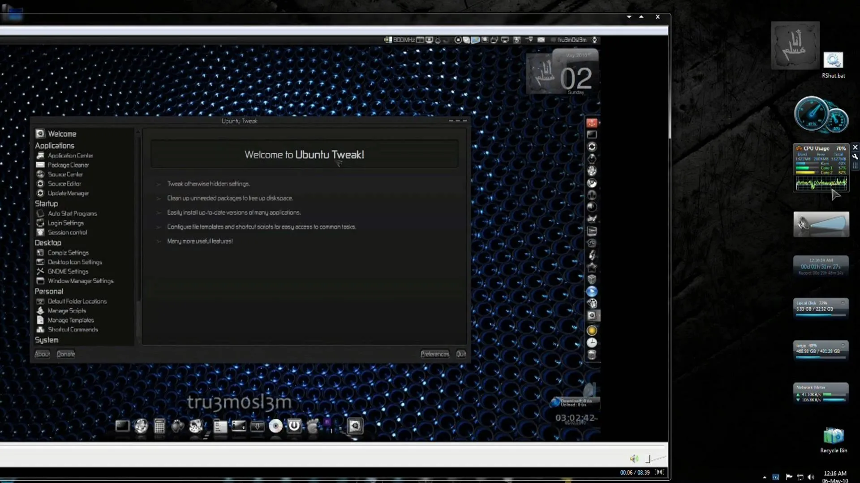
Task: Select Session control entry
Action: (62, 232)
